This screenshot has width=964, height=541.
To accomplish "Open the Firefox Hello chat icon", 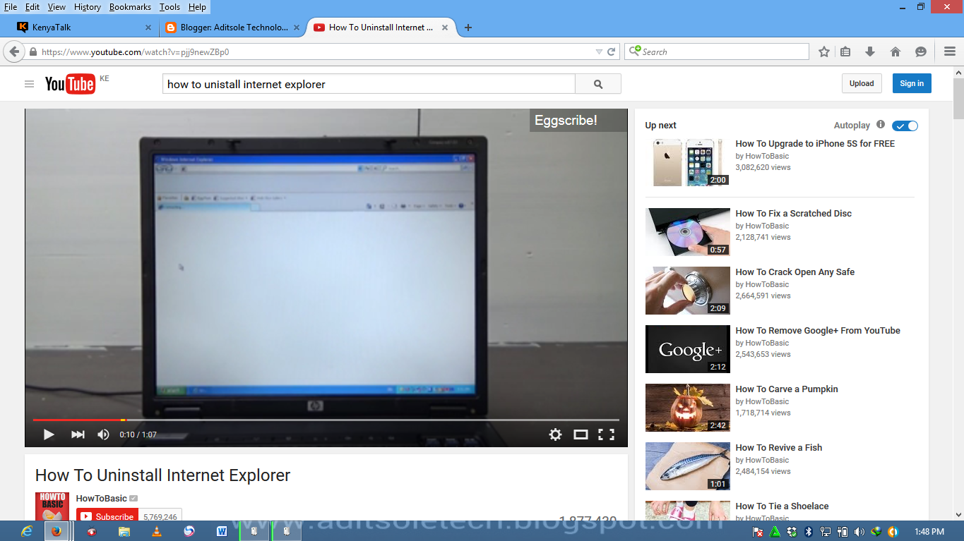I will (x=921, y=51).
